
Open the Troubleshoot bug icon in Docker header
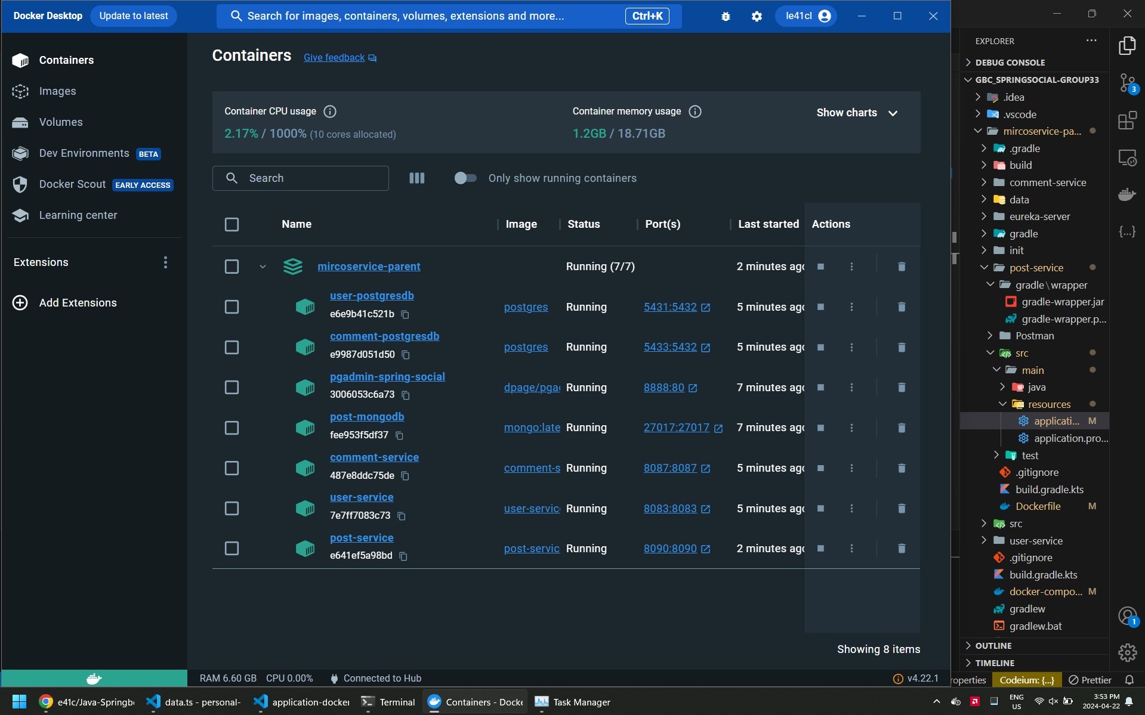pos(726,16)
